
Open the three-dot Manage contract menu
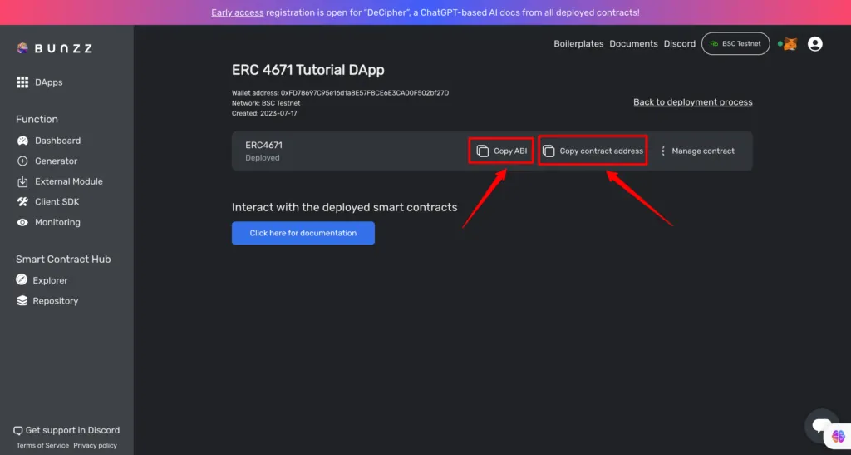point(662,151)
